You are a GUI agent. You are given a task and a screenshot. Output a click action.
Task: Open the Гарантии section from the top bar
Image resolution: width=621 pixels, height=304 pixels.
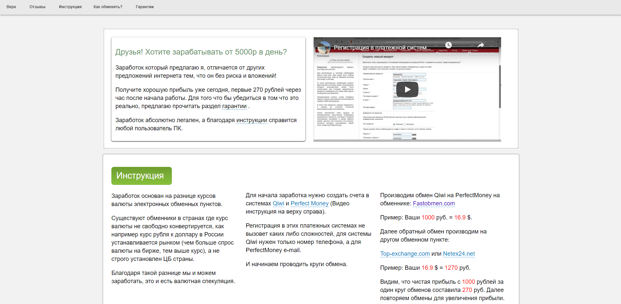(x=144, y=7)
